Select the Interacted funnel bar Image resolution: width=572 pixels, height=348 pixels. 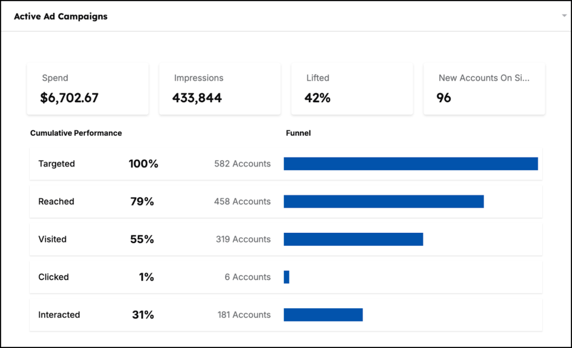[x=323, y=315]
